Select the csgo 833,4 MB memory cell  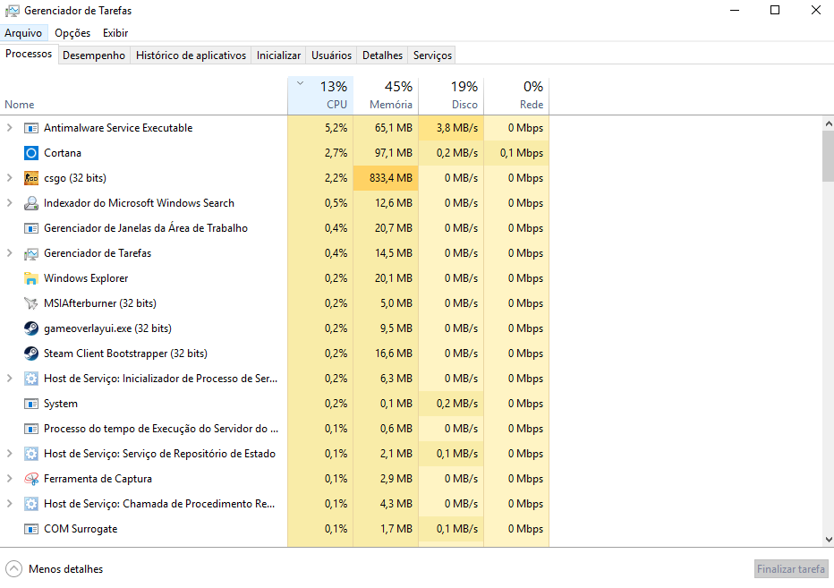387,178
